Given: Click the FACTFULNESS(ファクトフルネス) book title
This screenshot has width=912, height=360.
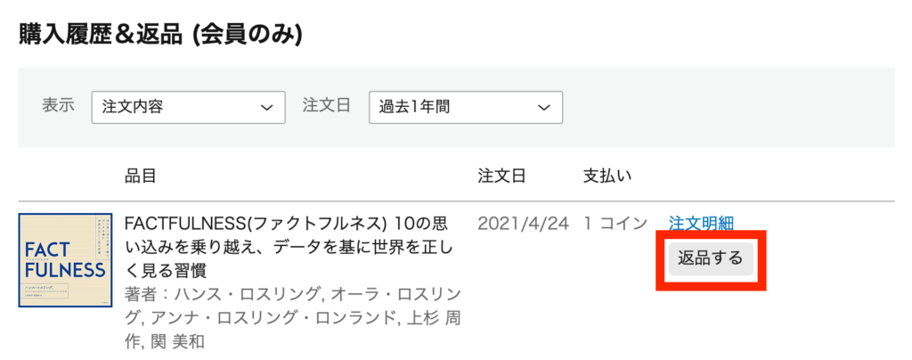Looking at the screenshot, I should (289, 247).
